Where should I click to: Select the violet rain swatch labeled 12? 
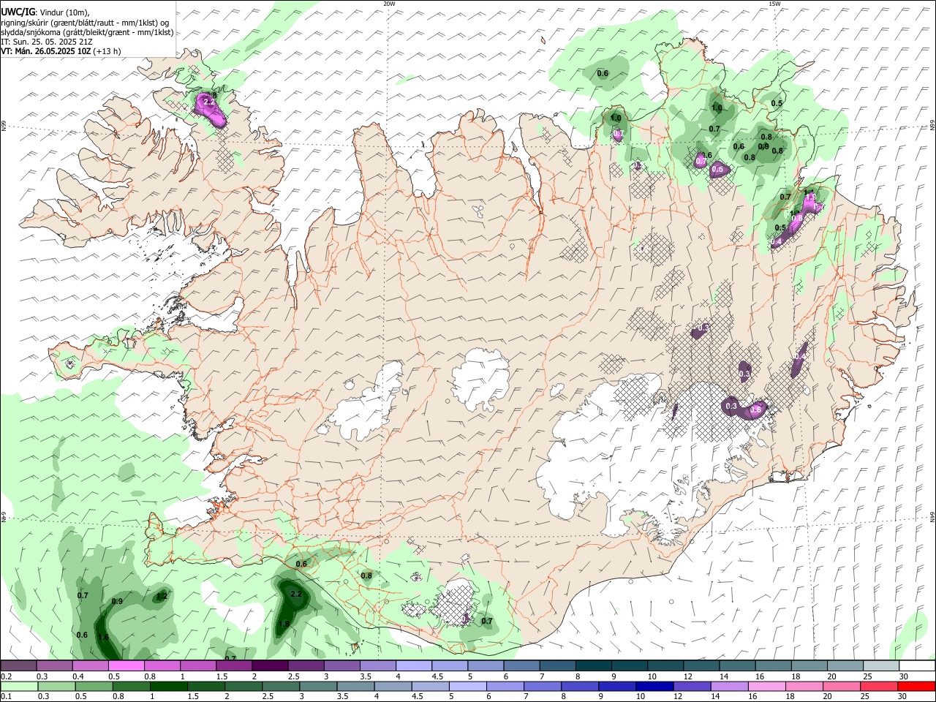(692, 687)
